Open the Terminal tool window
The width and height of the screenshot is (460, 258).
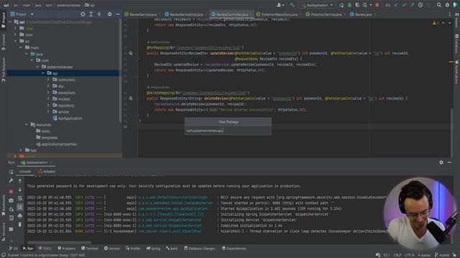click(x=89, y=249)
